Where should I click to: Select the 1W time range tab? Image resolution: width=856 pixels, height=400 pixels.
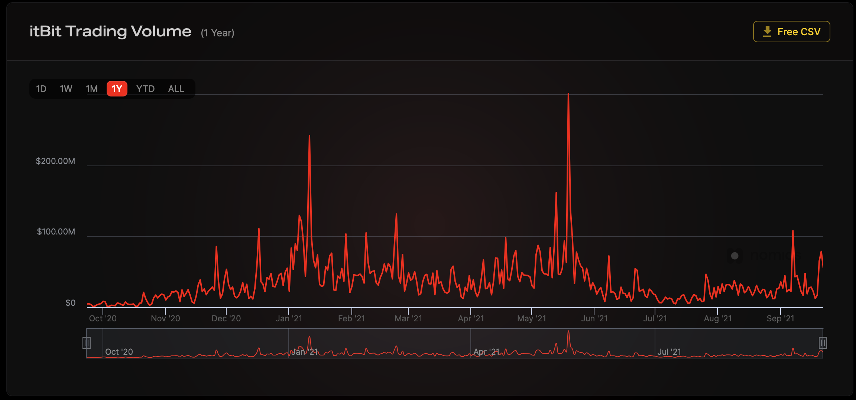pyautogui.click(x=66, y=89)
